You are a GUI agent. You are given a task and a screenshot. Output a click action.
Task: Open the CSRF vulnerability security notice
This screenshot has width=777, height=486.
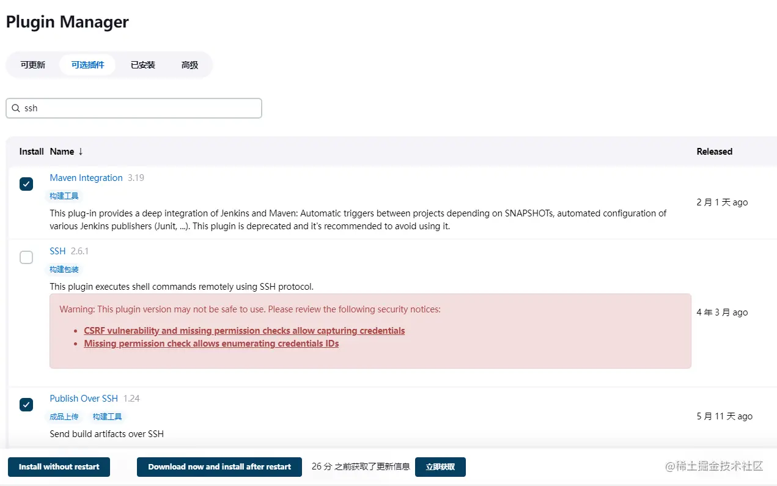click(245, 331)
